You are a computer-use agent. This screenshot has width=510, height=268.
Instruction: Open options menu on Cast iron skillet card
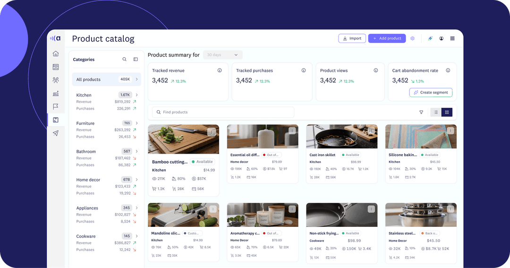(372, 130)
